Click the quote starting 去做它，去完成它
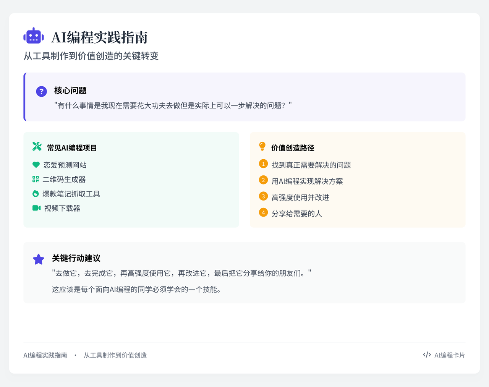 tap(181, 273)
